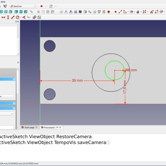The image size is (166, 166).
Task: Open the macro editor notepad icon
Action: click(51, 6)
